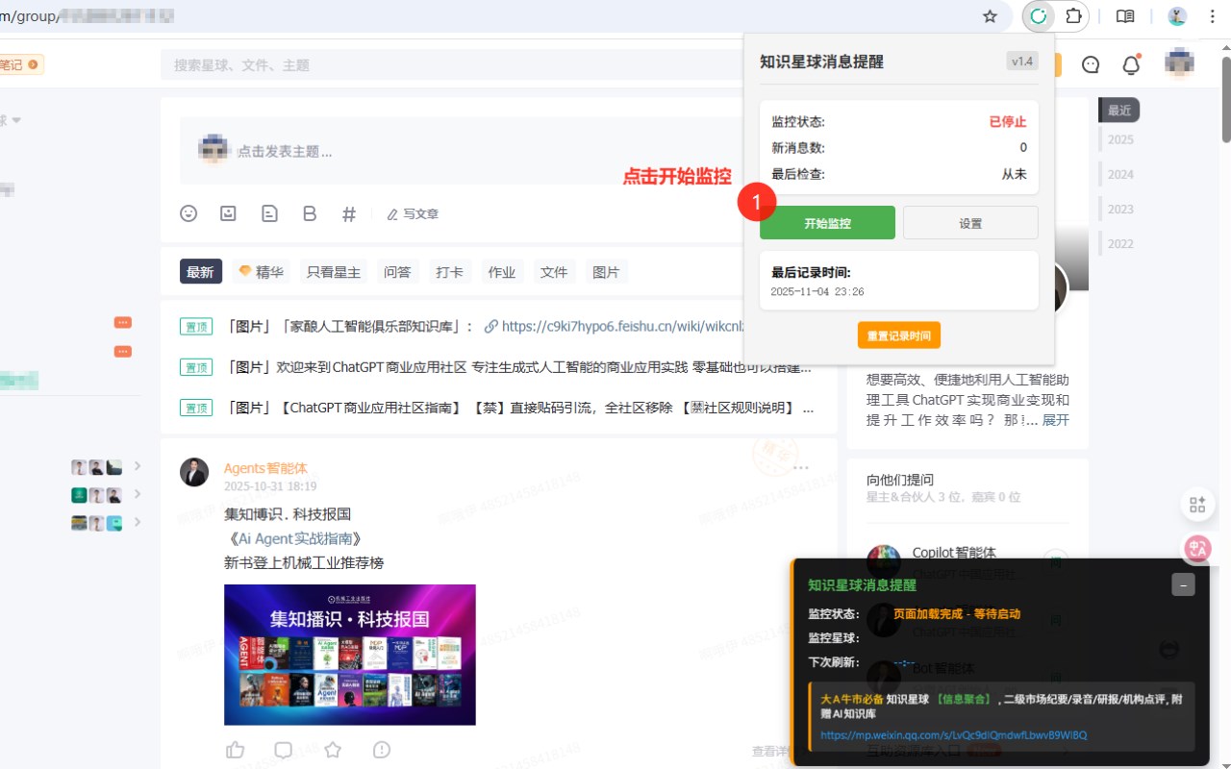Click the active green monitor extension icon
This screenshot has width=1231, height=769.
pos(1039,16)
